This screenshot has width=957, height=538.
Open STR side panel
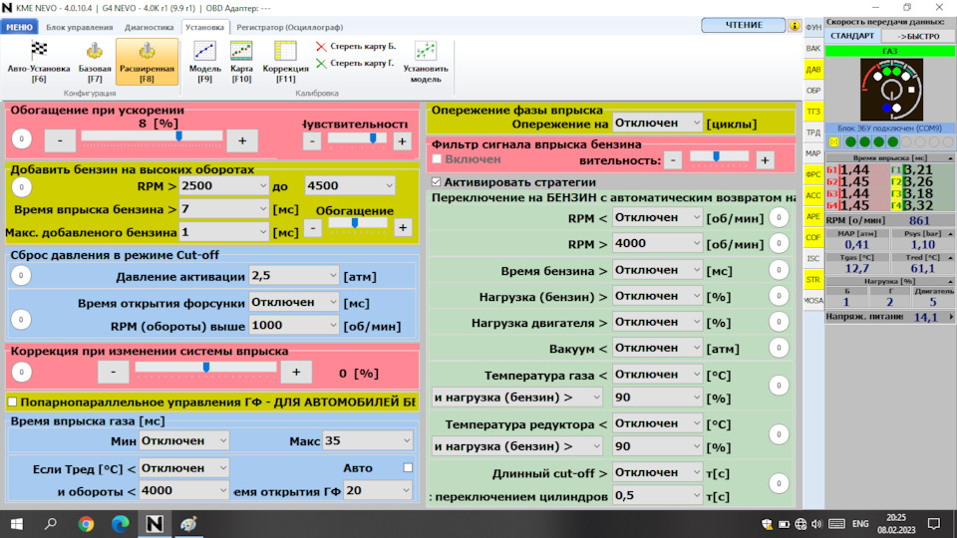point(813,279)
